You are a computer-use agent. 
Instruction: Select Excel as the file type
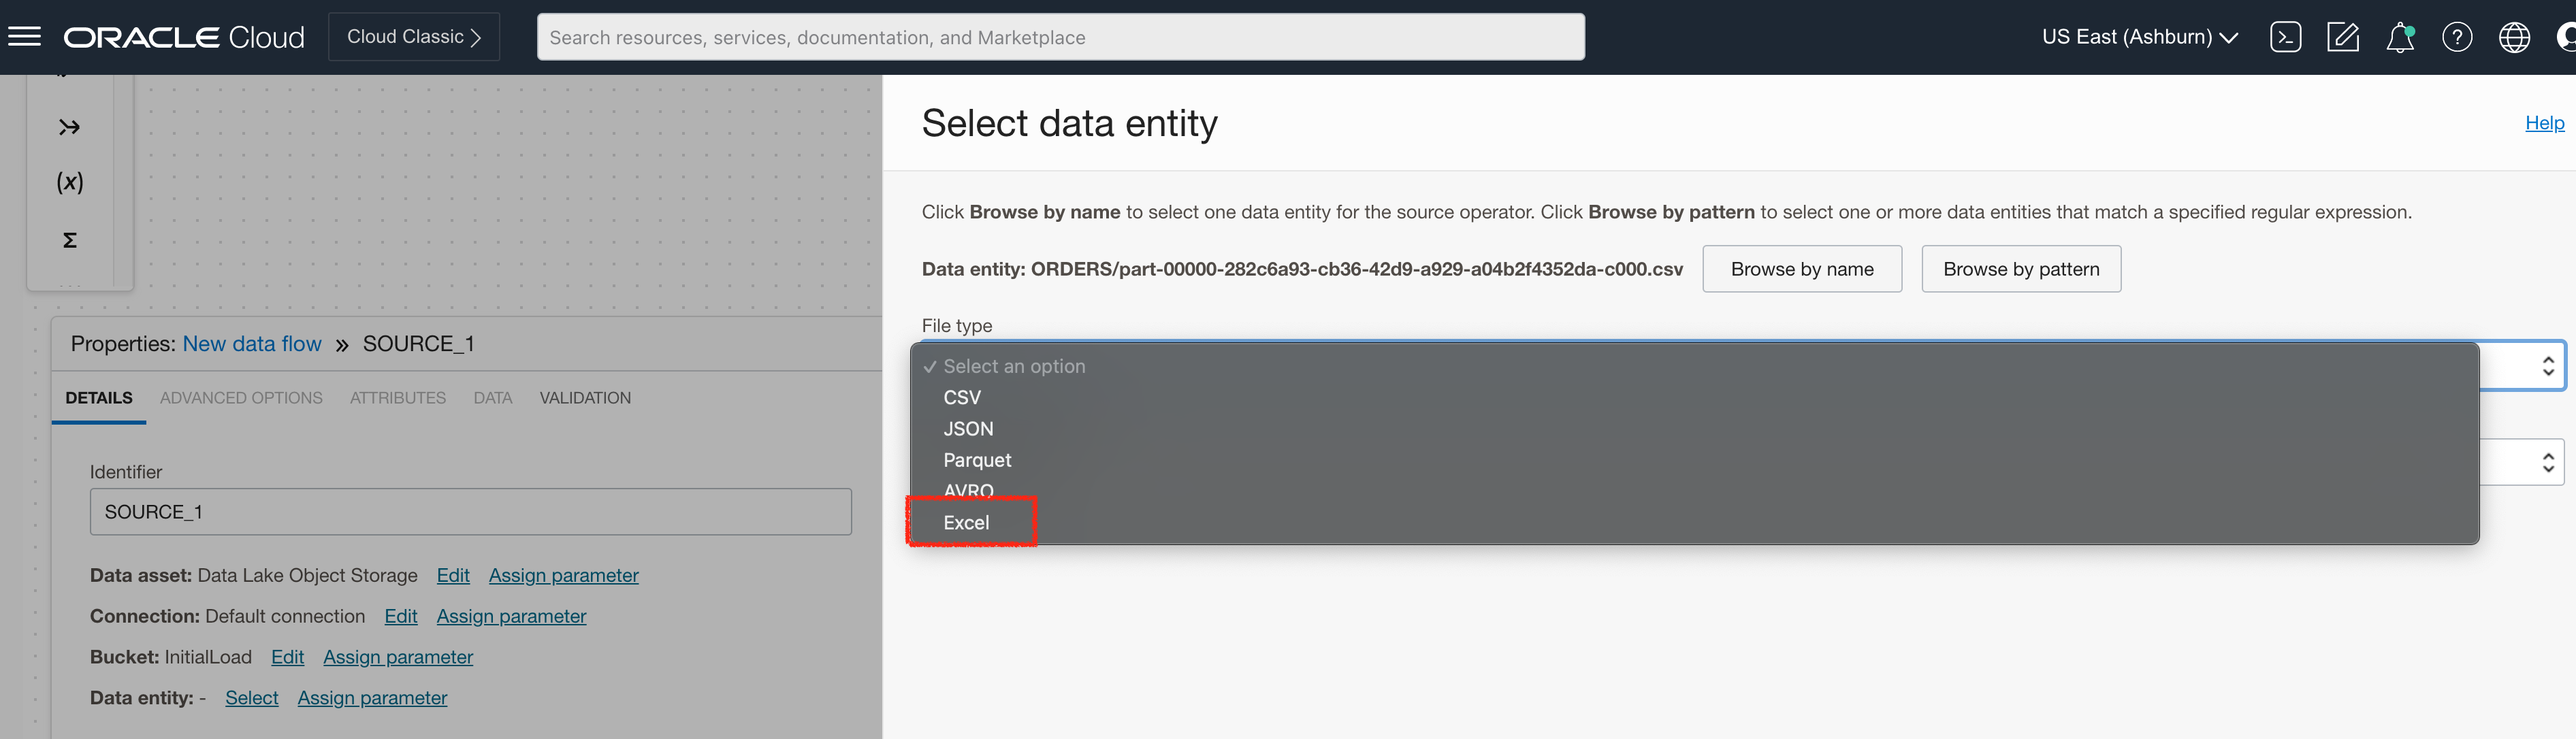[966, 522]
